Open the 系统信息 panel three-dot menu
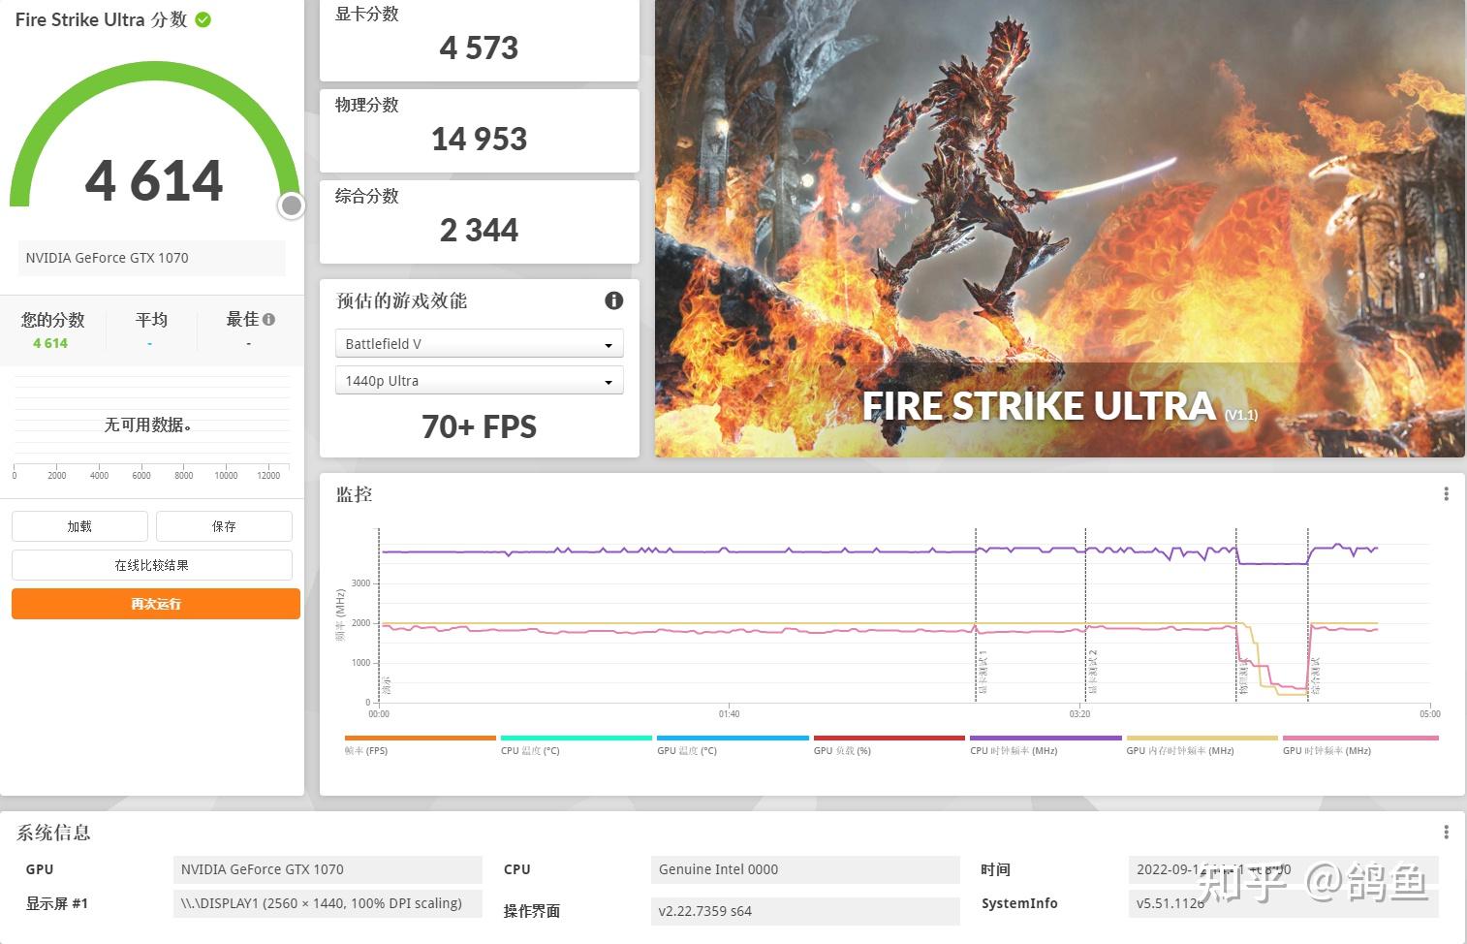Screen dimensions: 1467x944 [1446, 833]
